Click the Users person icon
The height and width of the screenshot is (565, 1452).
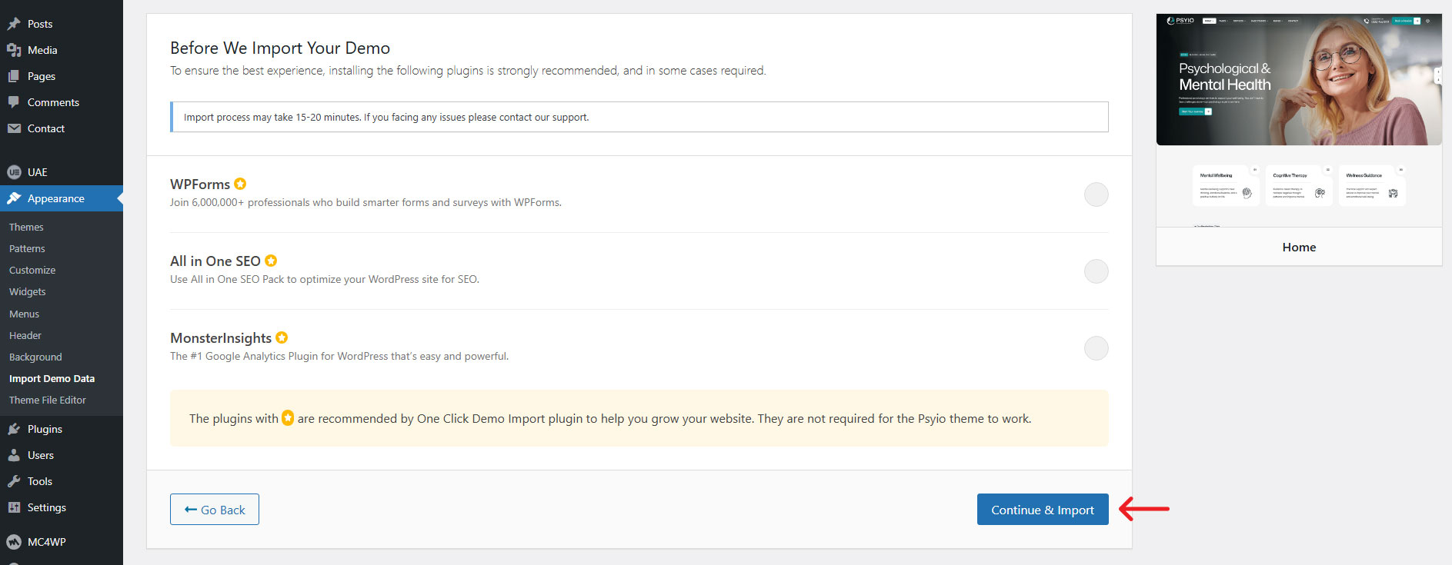pos(14,455)
